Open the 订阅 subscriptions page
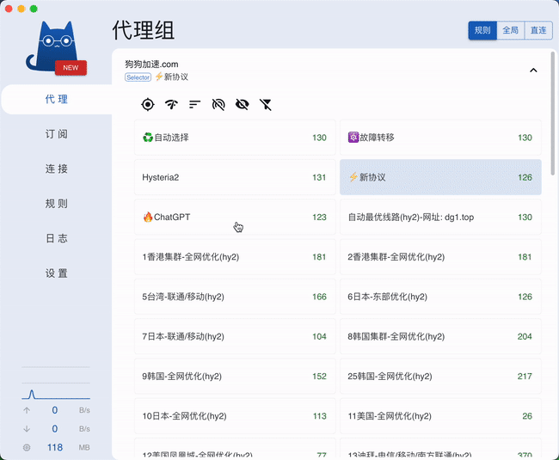Screen dimensions: 559x460 point(56,134)
